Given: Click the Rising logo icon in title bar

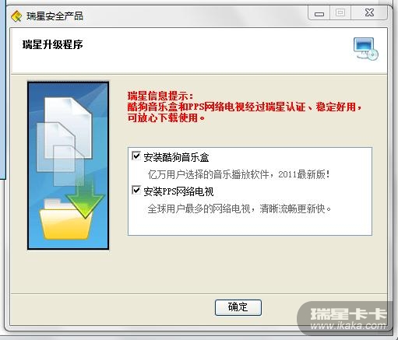Looking at the screenshot, I should pyautogui.click(x=16, y=16).
